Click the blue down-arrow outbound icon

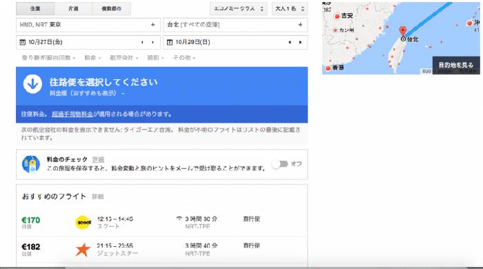(x=32, y=83)
